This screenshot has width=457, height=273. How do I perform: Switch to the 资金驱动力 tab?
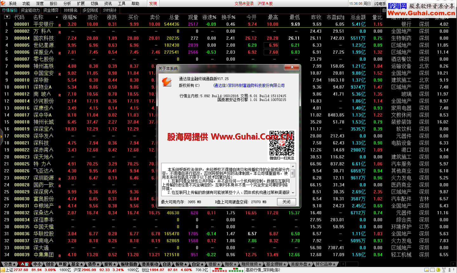tap(30, 10)
